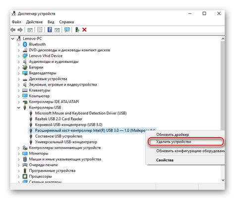The height and width of the screenshot is (200, 235).
Task: Click the Back arrow toolbar icon
Action: 13,30
